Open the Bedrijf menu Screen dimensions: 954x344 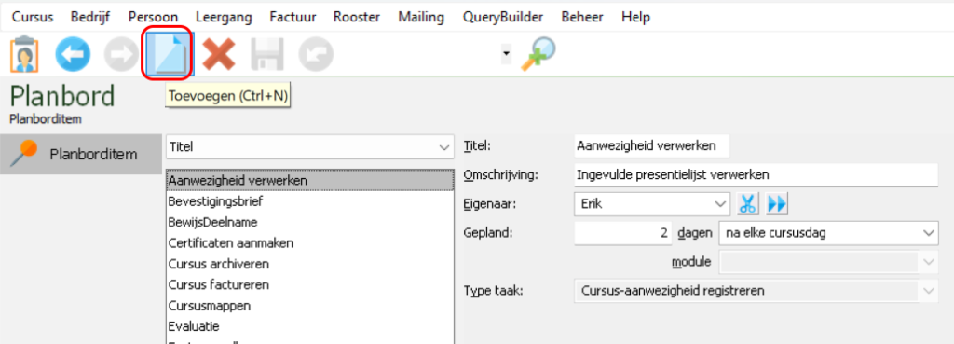(x=90, y=17)
